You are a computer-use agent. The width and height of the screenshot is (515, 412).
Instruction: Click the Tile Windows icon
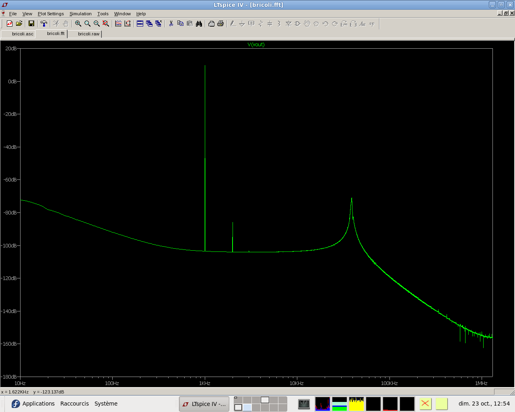point(140,24)
